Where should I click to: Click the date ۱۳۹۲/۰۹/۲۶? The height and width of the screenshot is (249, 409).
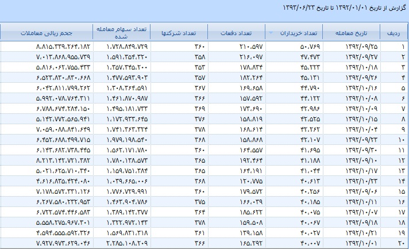pos(361,78)
